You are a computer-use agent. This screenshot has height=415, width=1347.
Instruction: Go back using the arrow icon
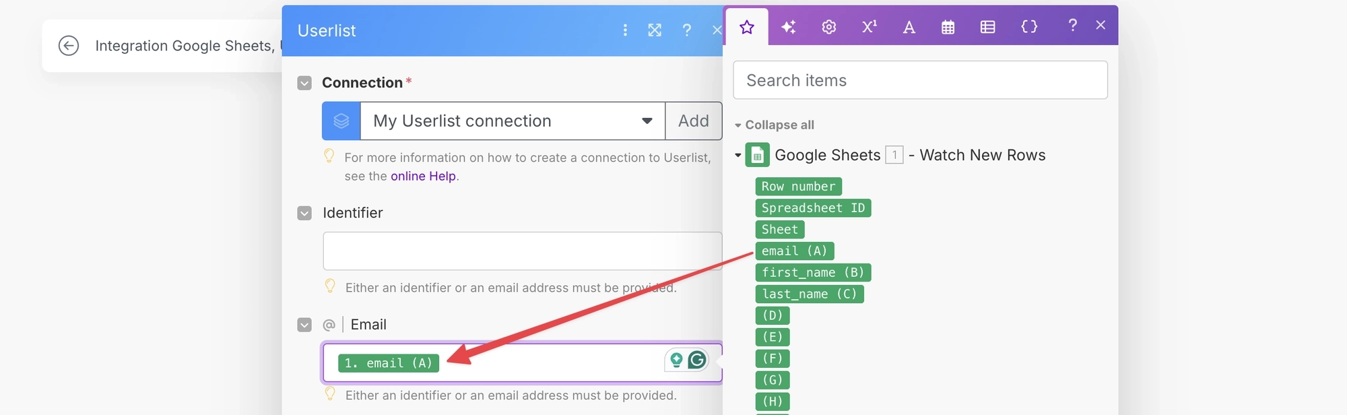pyautogui.click(x=69, y=46)
